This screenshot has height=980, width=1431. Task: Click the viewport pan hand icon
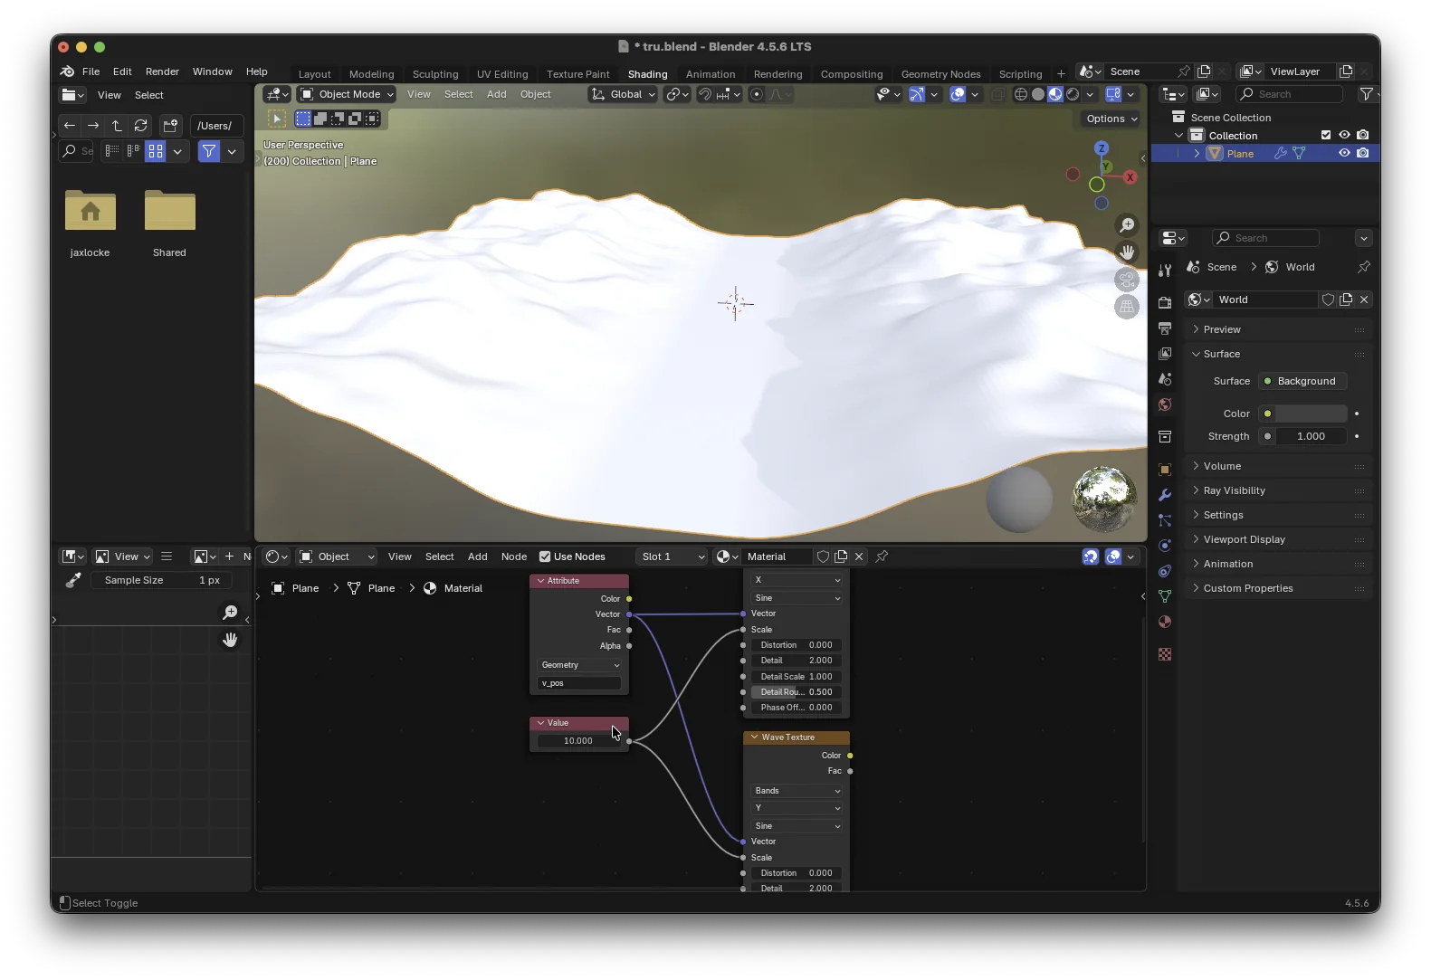coord(1127,252)
